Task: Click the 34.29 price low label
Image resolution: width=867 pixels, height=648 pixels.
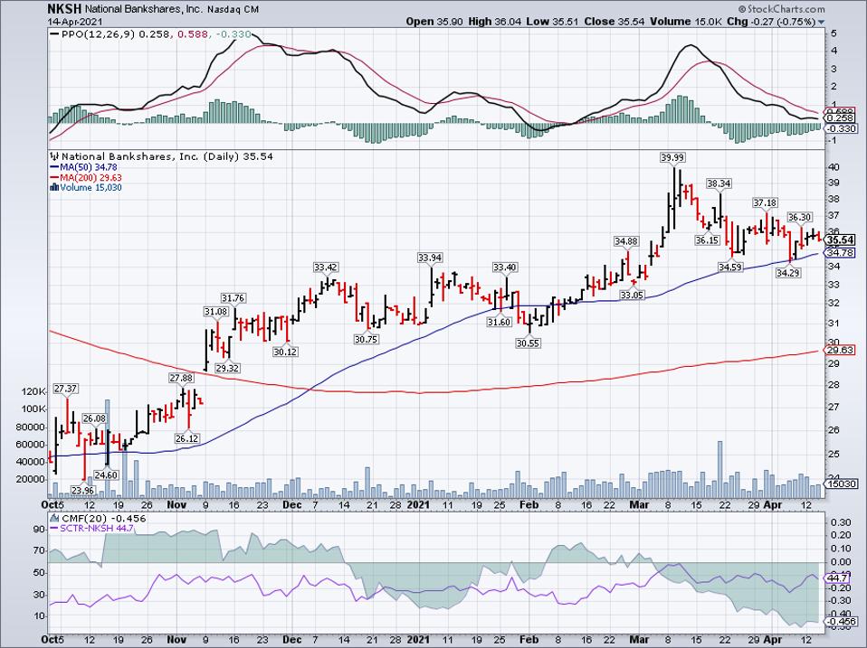Action: point(788,273)
